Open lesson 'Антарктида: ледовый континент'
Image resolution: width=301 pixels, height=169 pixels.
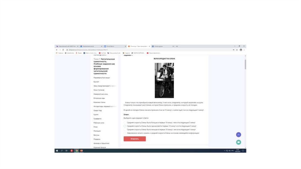(105, 106)
